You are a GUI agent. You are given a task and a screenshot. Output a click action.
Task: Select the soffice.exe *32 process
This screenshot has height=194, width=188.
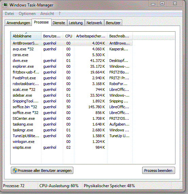point(72,113)
